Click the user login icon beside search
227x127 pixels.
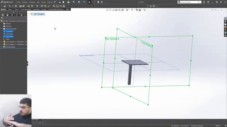[204, 2]
